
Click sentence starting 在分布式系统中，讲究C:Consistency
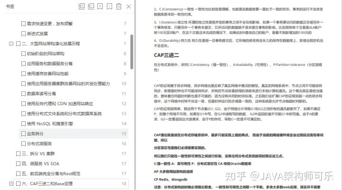[238, 67]
